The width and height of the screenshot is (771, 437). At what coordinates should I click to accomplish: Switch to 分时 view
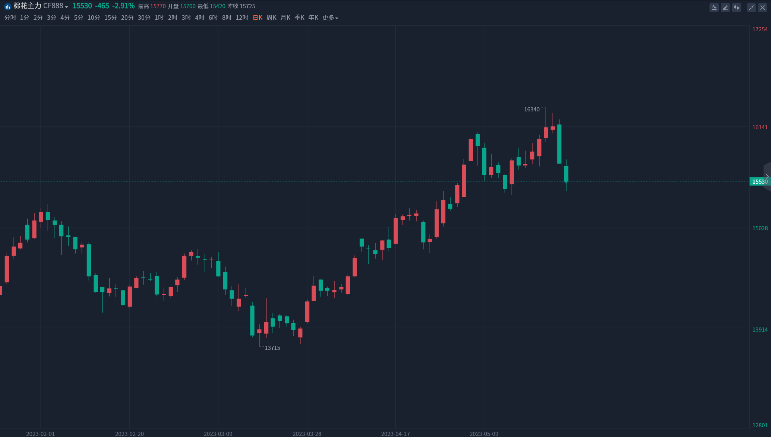[10, 18]
